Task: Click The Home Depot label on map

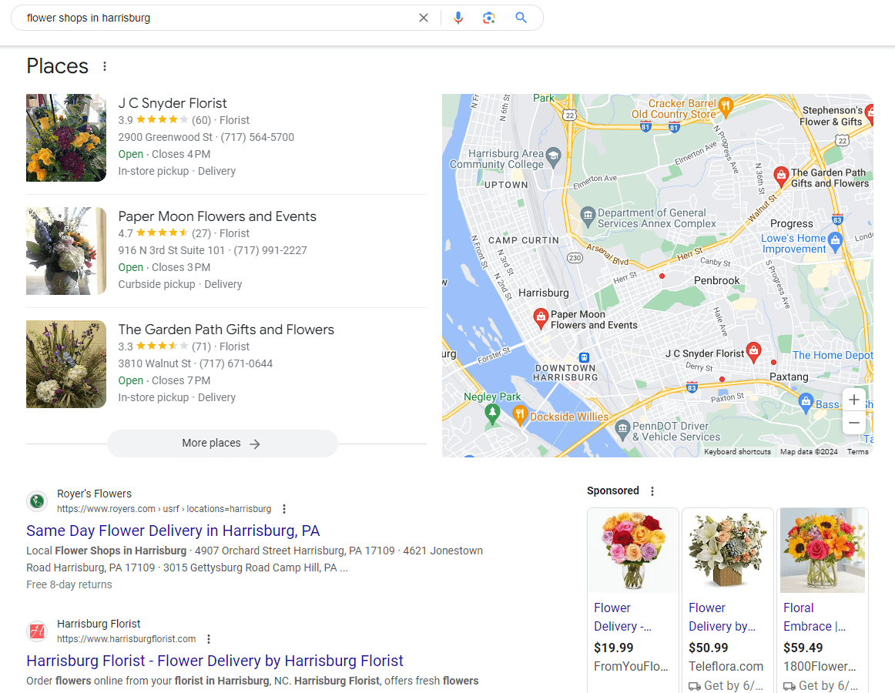Action: pos(832,355)
